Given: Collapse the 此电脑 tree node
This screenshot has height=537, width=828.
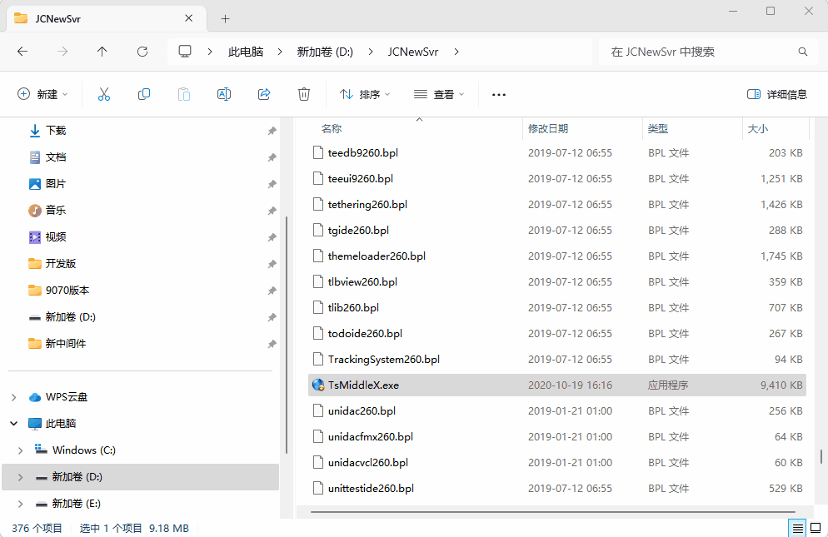Looking at the screenshot, I should point(13,424).
